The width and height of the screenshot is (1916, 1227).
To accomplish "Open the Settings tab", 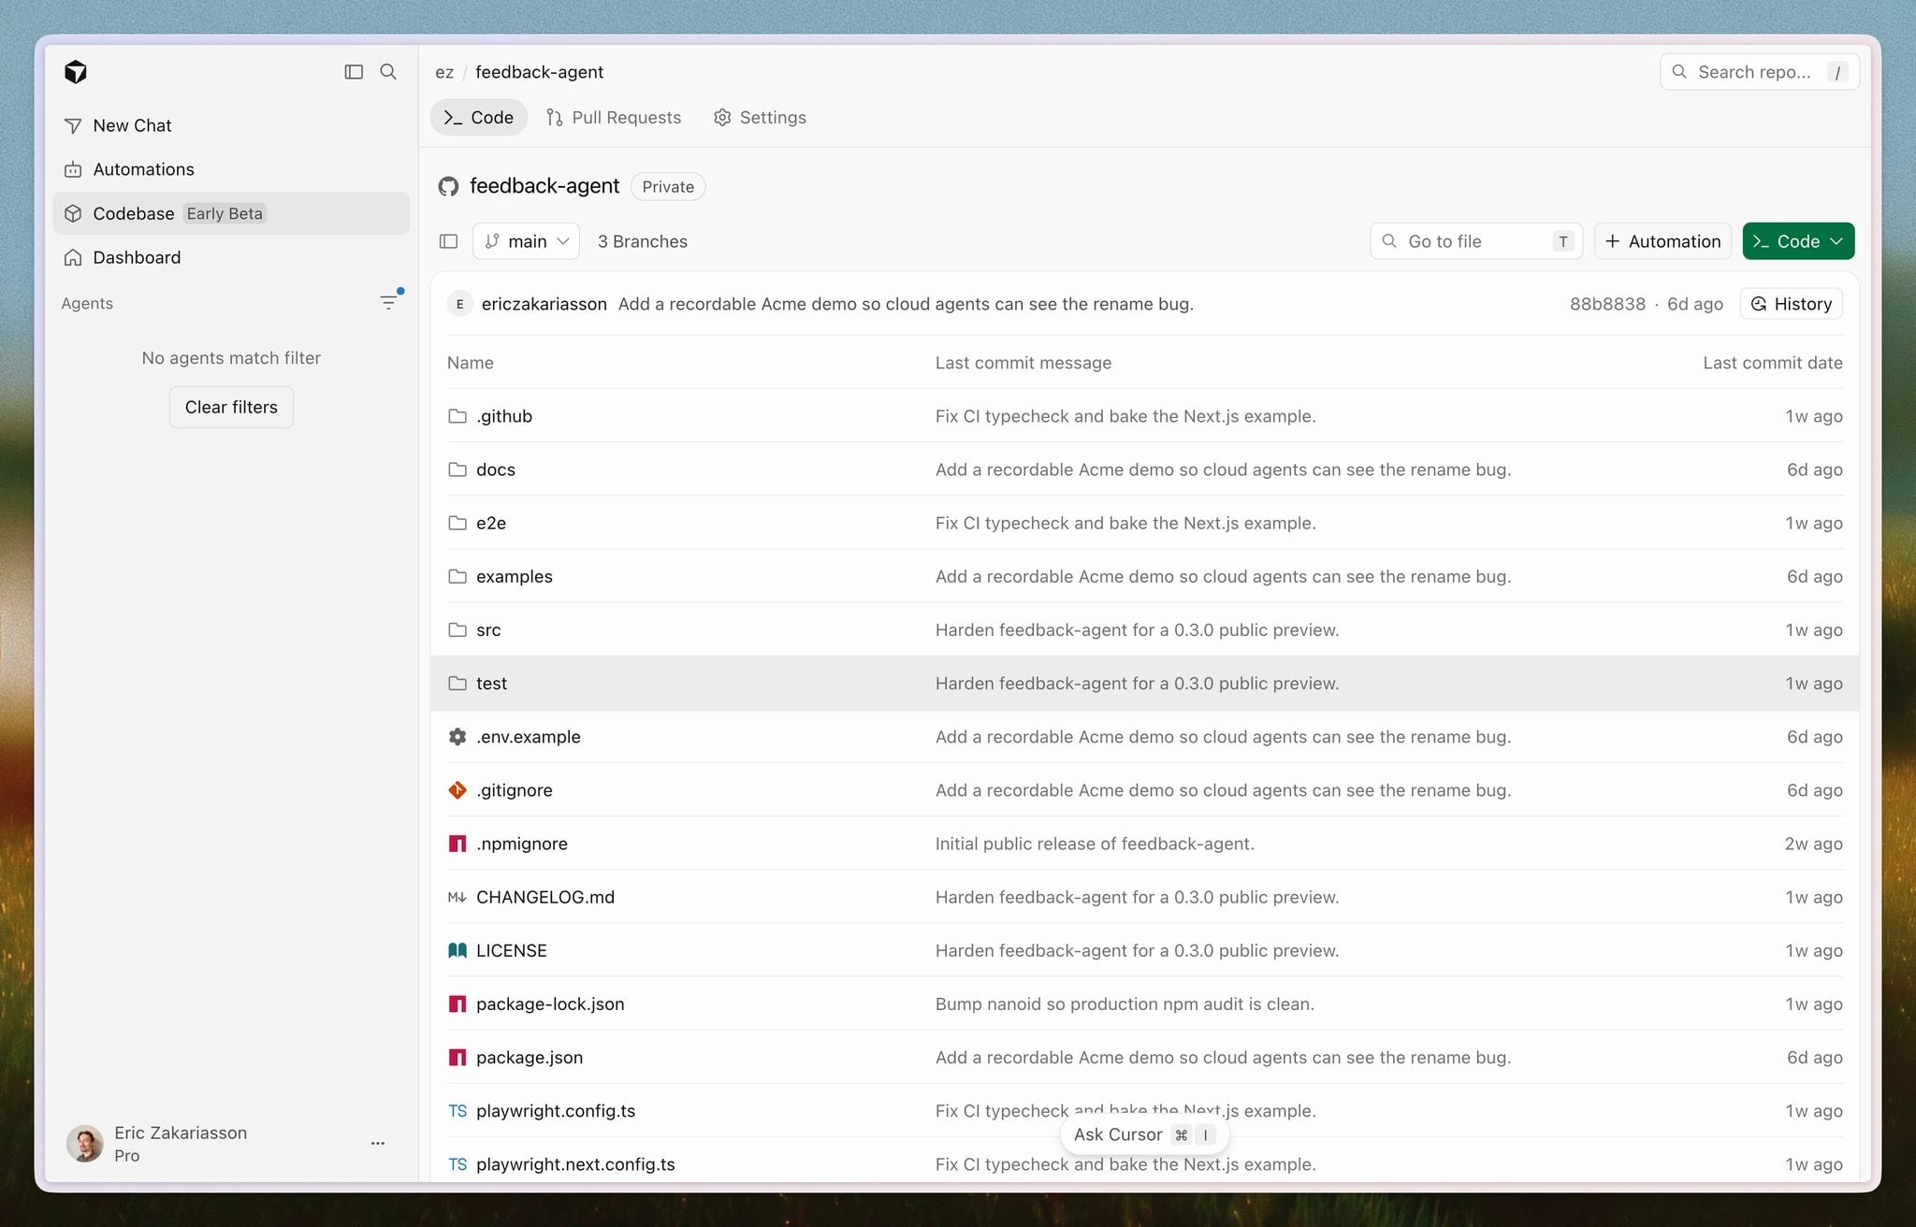I will (760, 117).
